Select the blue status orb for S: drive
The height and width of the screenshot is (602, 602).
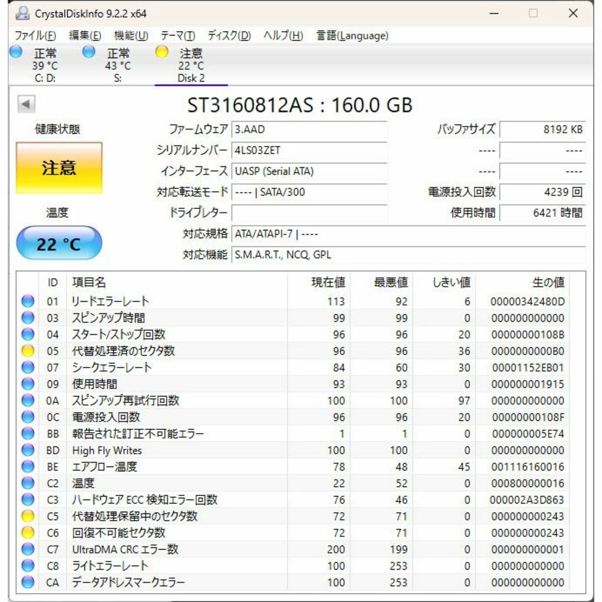(89, 51)
